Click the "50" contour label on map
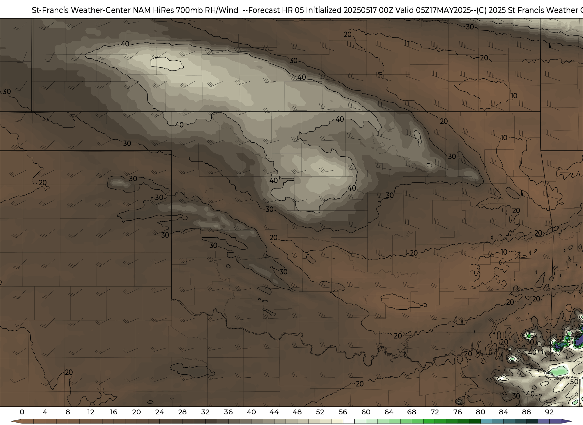583x425 pixels. pyautogui.click(x=574, y=382)
